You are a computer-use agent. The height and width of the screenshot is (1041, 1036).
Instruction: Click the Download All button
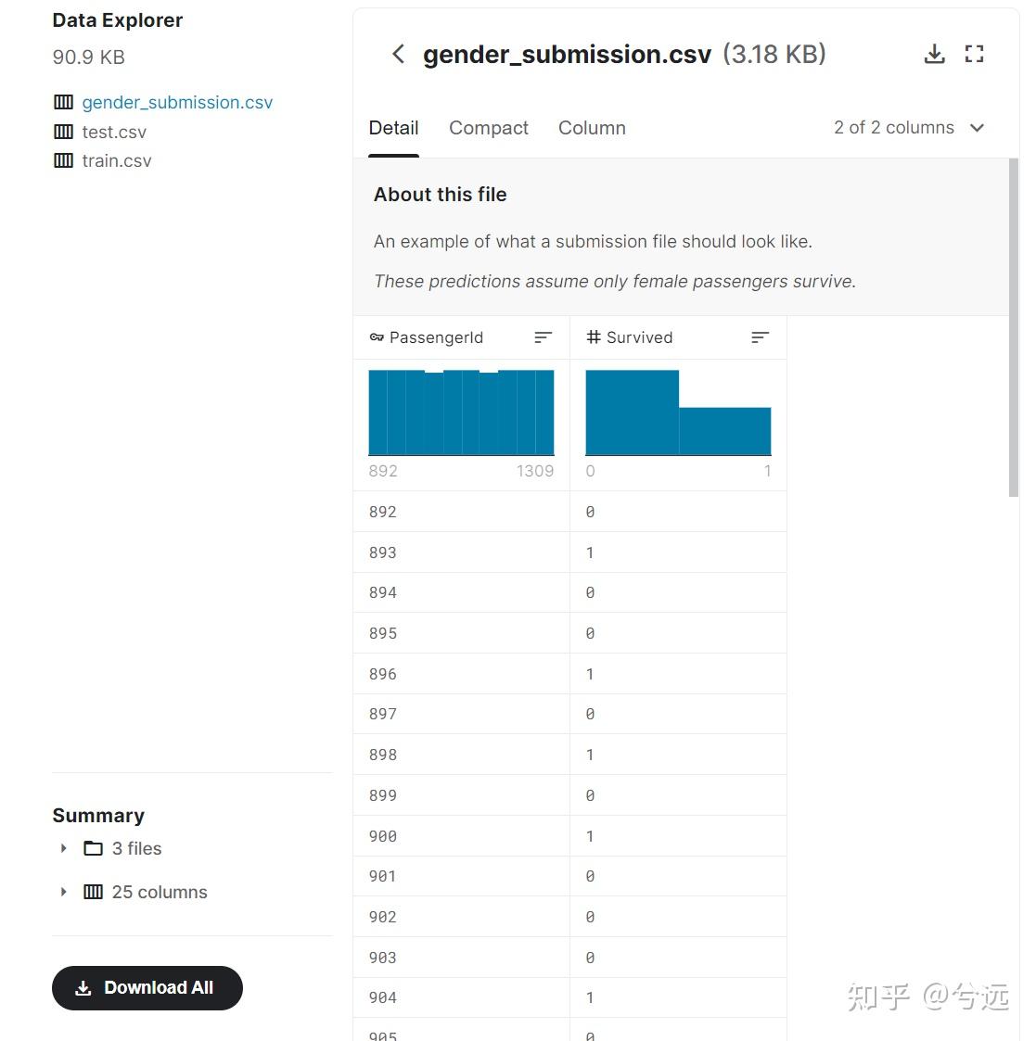coord(147,988)
